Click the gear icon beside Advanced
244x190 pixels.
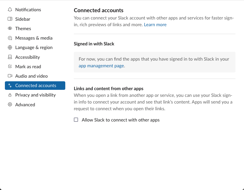pos(10,104)
